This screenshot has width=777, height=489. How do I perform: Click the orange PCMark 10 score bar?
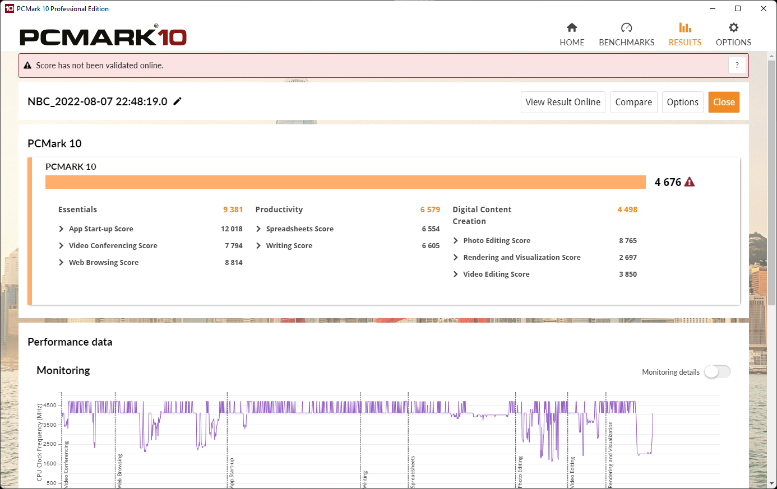pos(345,182)
